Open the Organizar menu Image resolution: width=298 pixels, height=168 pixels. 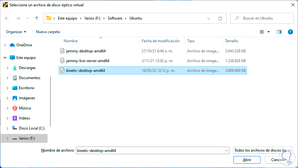click(16, 32)
